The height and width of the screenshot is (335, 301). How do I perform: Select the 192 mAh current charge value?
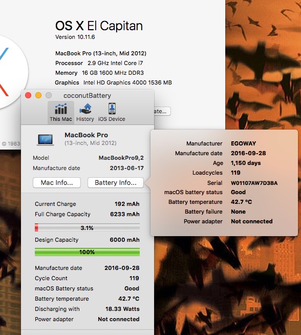coord(127,204)
